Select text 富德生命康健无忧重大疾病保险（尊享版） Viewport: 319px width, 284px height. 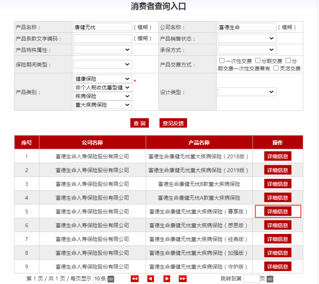point(198,212)
